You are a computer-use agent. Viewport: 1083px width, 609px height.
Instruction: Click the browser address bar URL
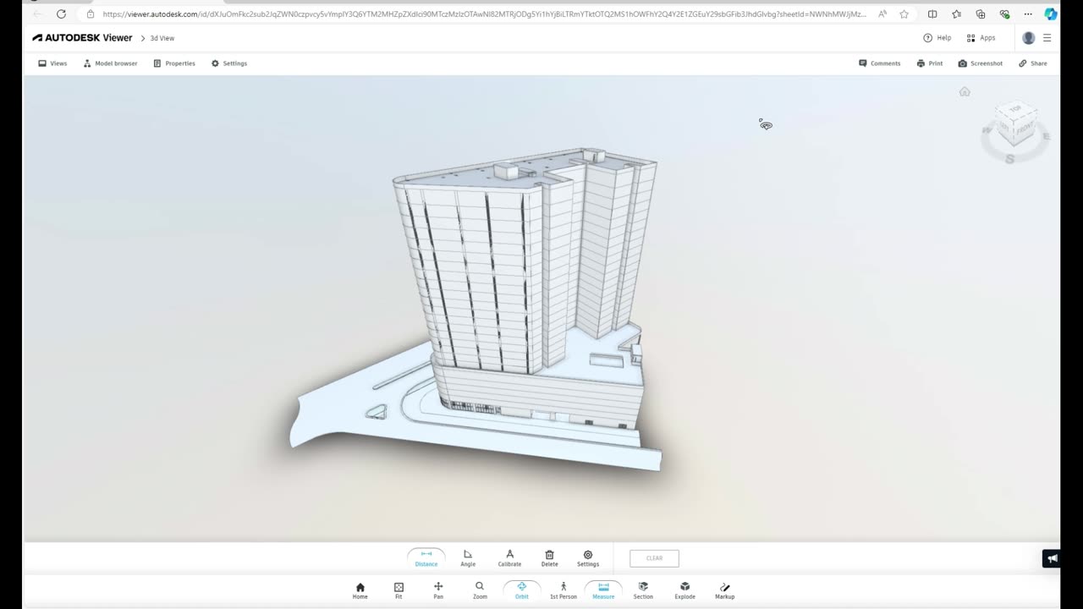coord(484,14)
